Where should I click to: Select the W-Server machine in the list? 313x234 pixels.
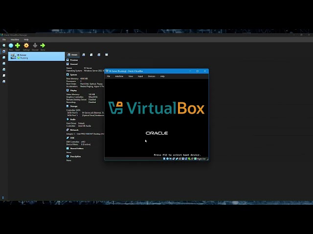point(37,57)
